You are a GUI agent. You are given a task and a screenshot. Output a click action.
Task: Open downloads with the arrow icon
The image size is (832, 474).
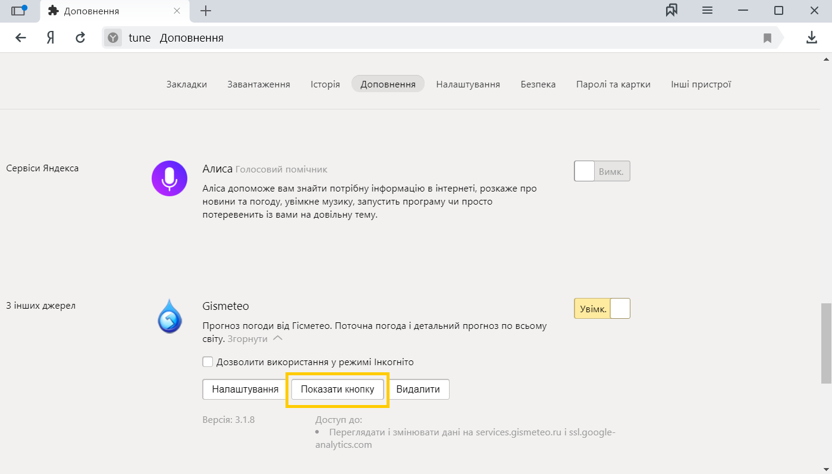point(811,38)
